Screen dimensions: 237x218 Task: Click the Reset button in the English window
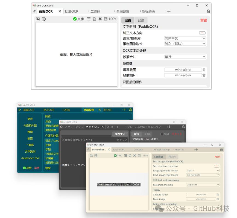tap(217, 157)
